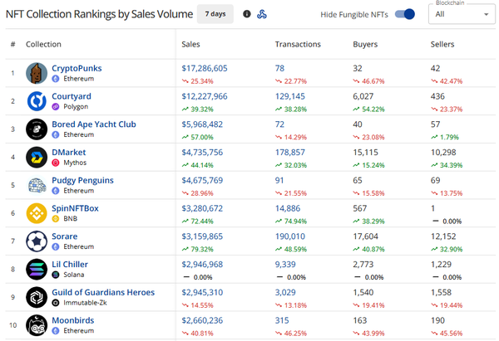The image size is (499, 341).
Task: Open the CryptoPunks collection link
Action: (x=77, y=68)
